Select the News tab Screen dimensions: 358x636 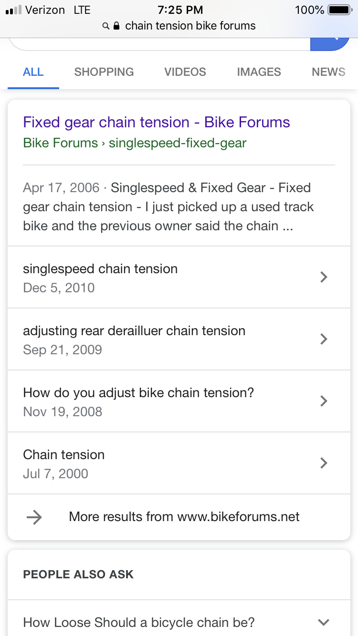pos(328,72)
